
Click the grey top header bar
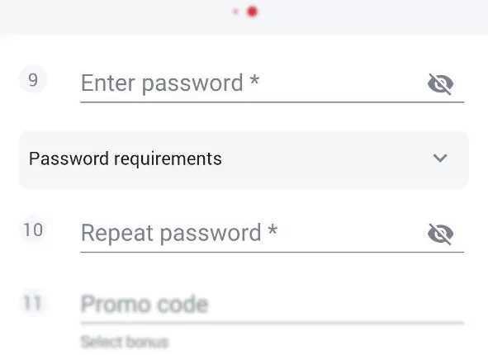tap(244, 17)
